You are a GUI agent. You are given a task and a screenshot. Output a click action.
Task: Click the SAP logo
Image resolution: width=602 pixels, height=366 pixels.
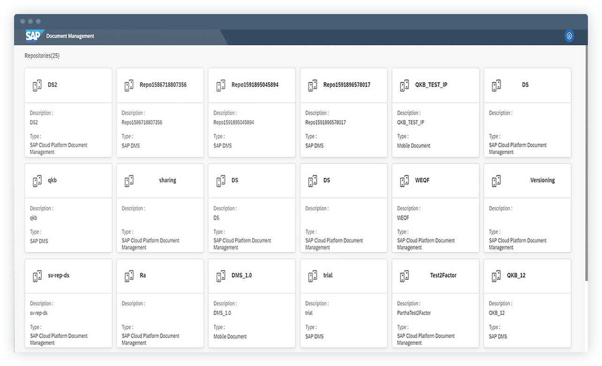pyautogui.click(x=33, y=35)
